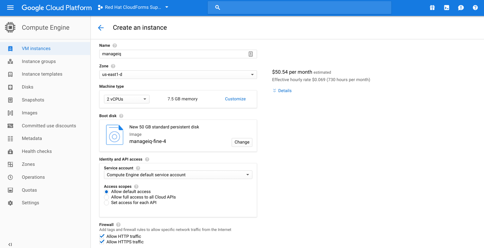This screenshot has width=484, height=248.
Task: Click the Snapshots sidebar icon
Action: click(10, 100)
